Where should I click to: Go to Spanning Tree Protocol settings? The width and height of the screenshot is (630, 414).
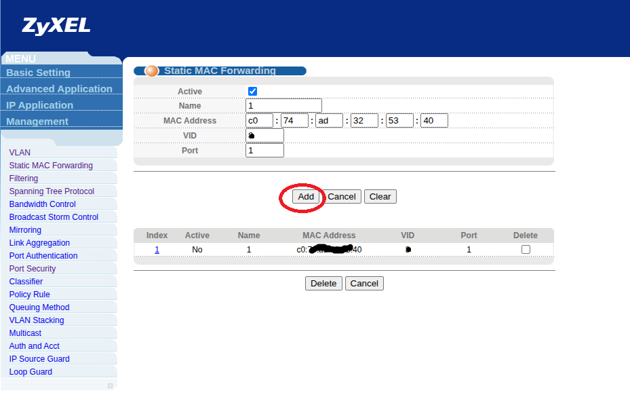pos(52,191)
